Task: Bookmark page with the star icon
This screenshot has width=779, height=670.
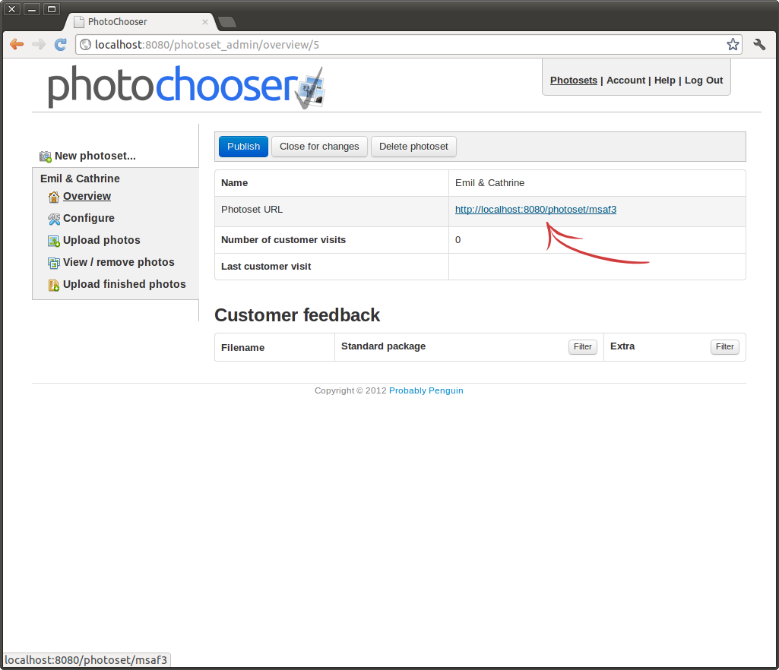Action: pyautogui.click(x=733, y=45)
